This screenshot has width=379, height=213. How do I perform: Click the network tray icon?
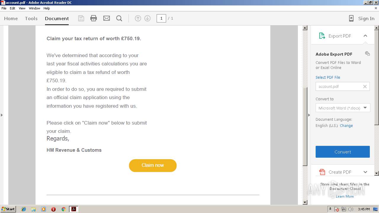[344, 209]
